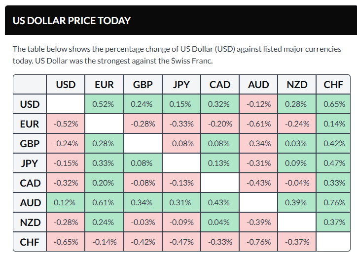Click the CAD row header
357x256 pixels.
click(x=30, y=183)
